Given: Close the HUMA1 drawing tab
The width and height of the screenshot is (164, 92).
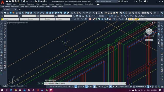Looking at the screenshot, I should click(x=15, y=9).
